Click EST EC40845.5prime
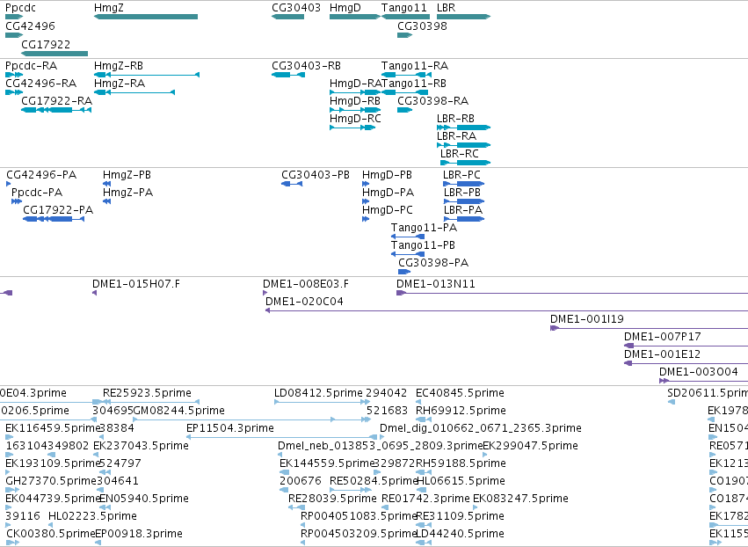748x547 pixels. point(460,393)
